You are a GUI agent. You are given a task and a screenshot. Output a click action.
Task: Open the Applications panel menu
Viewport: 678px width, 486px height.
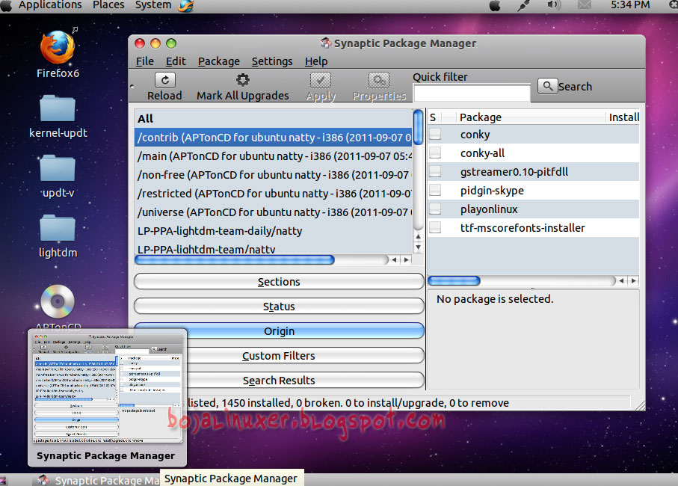tap(50, 5)
